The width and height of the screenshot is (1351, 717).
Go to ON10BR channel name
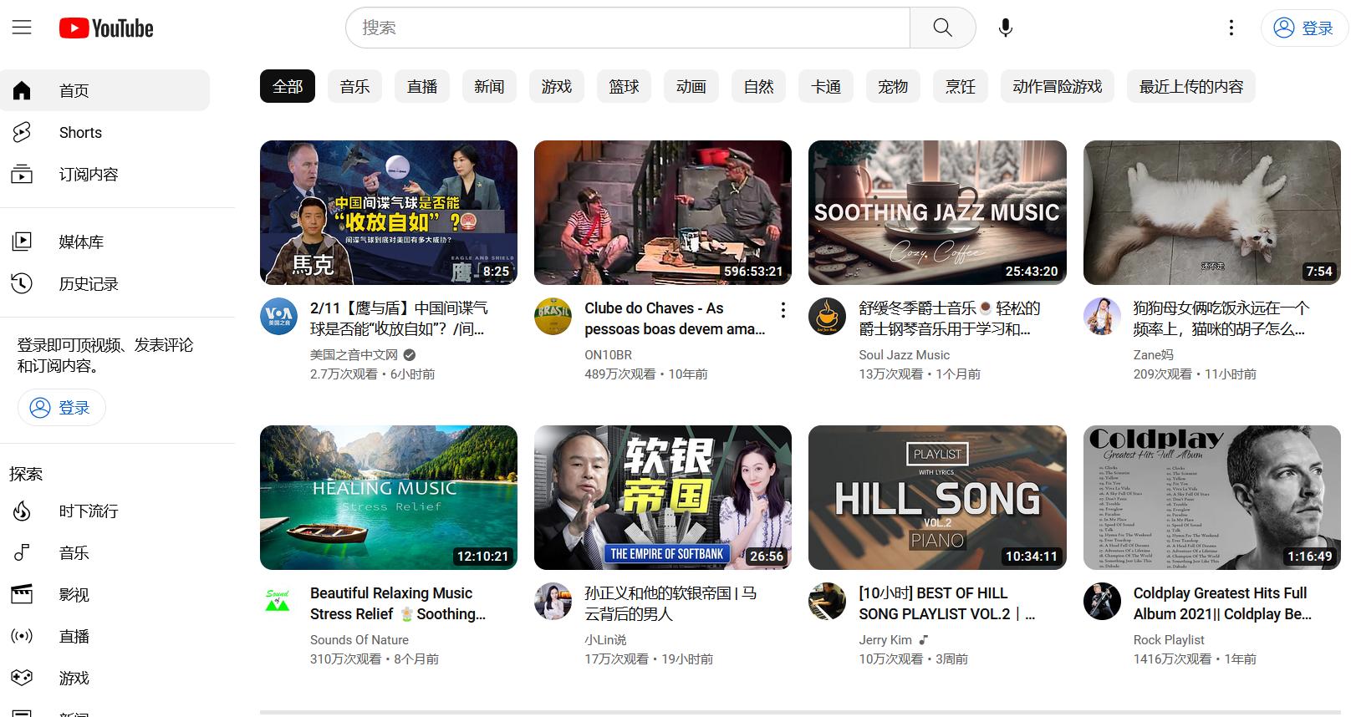point(608,354)
